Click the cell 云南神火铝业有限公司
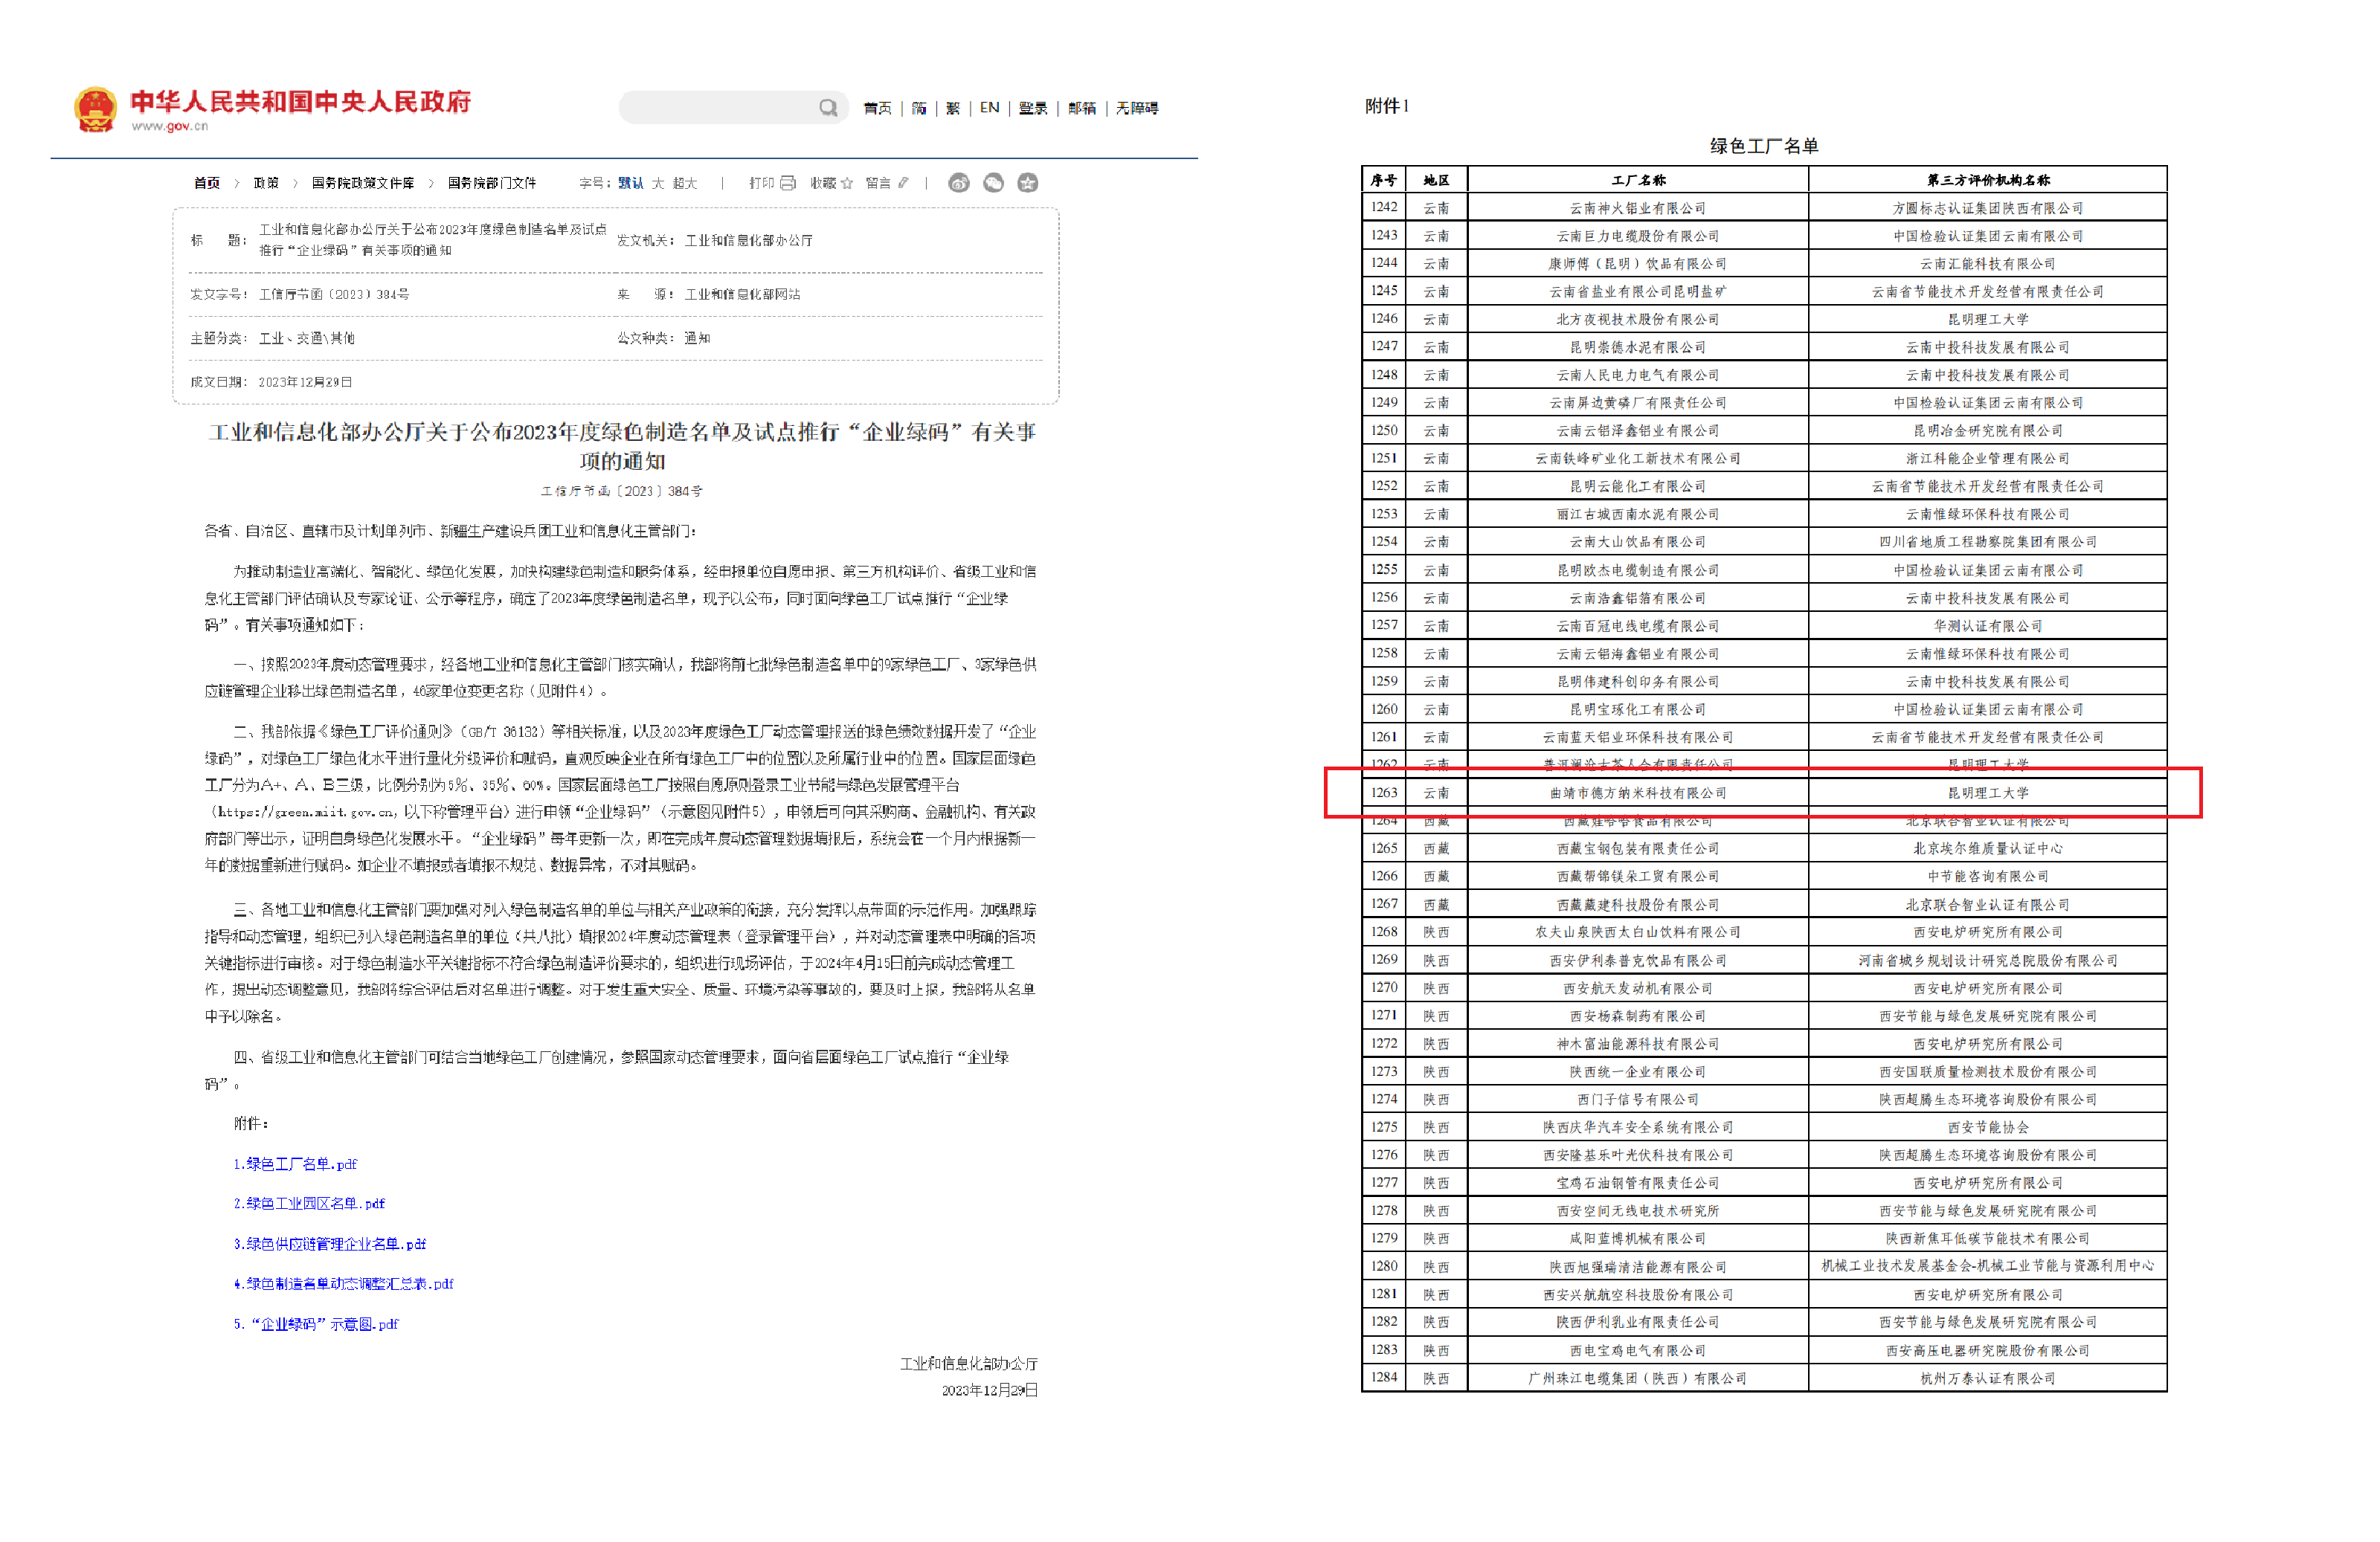The image size is (2380, 1542). 1638,209
